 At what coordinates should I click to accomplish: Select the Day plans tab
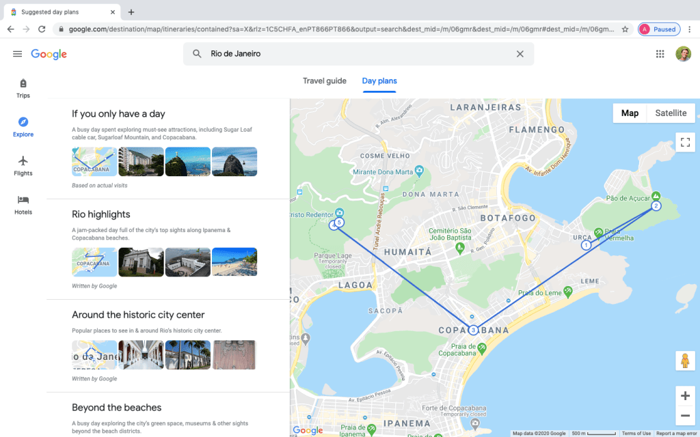pos(379,81)
